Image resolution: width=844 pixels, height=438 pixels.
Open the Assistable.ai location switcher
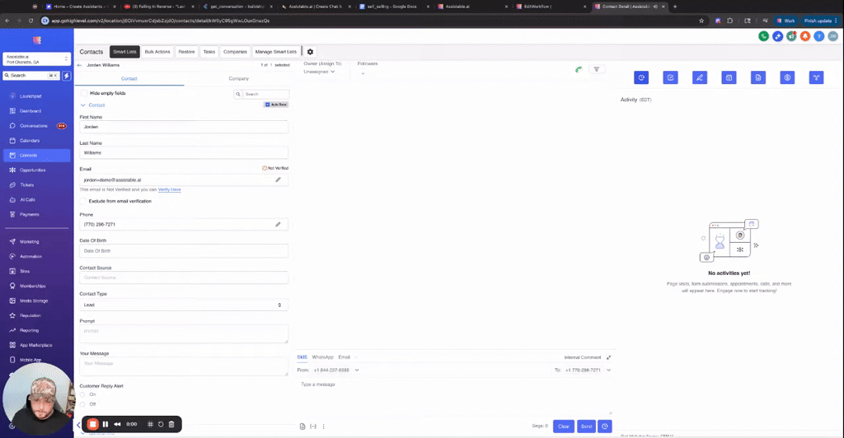[x=36, y=59]
